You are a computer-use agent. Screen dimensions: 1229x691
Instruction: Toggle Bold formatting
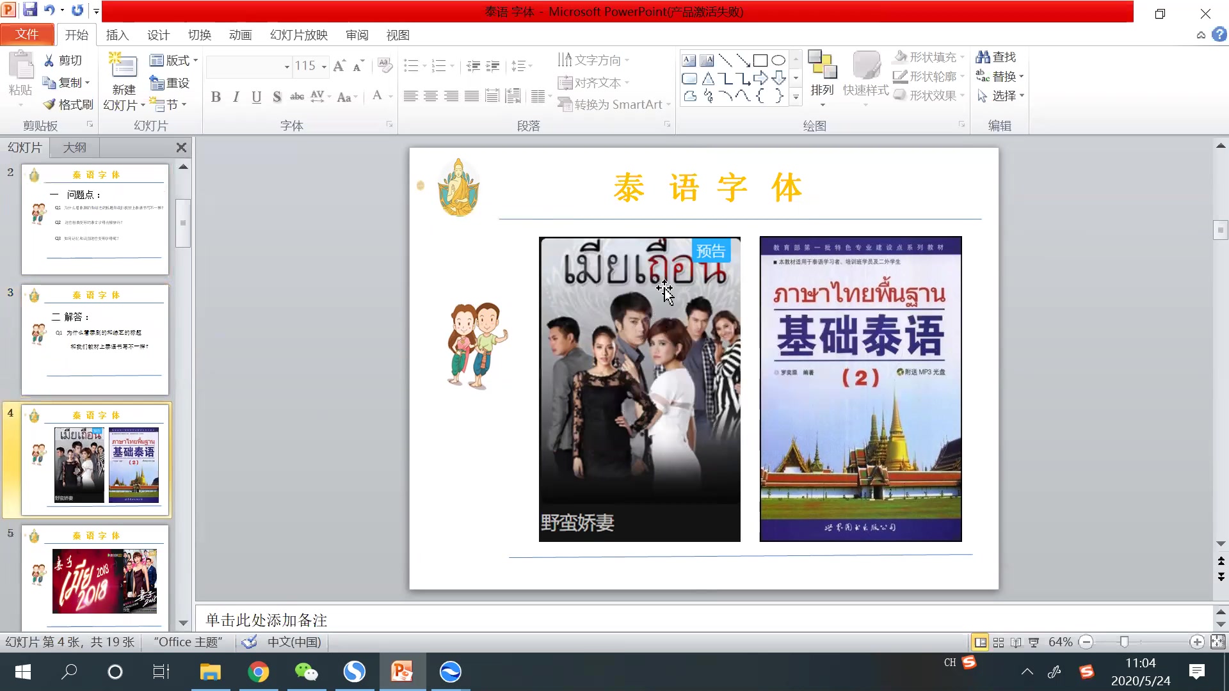216,97
